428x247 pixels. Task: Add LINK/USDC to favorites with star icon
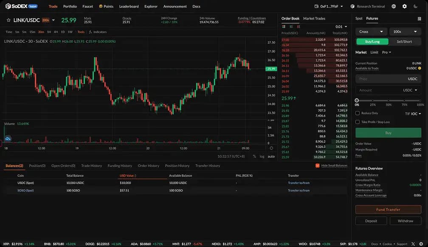click(8, 20)
